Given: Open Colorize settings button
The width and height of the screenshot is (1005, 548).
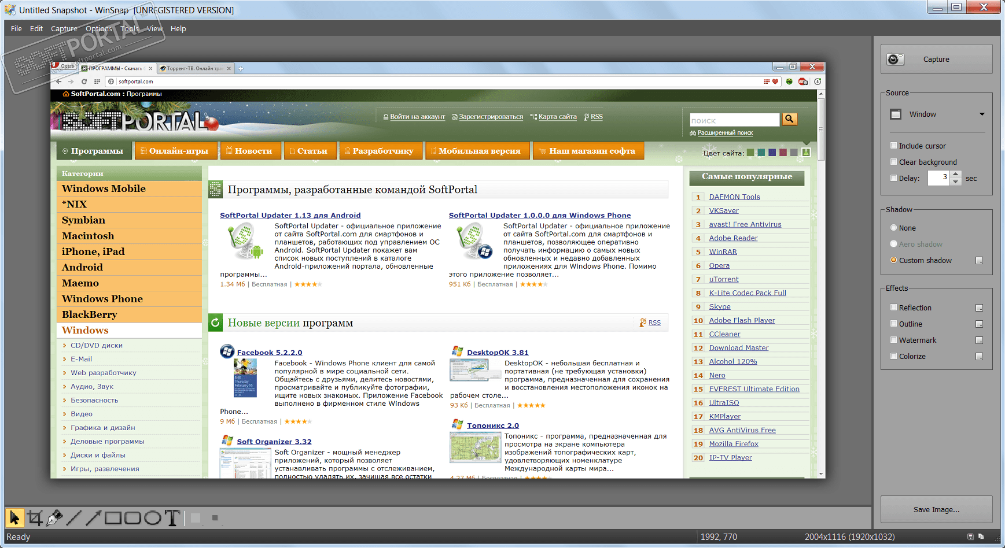Looking at the screenshot, I should pyautogui.click(x=980, y=357).
